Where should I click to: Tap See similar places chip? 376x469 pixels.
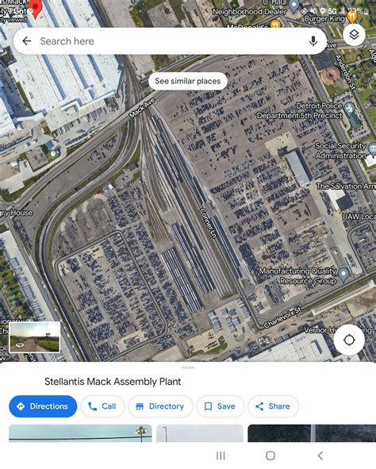(x=188, y=81)
